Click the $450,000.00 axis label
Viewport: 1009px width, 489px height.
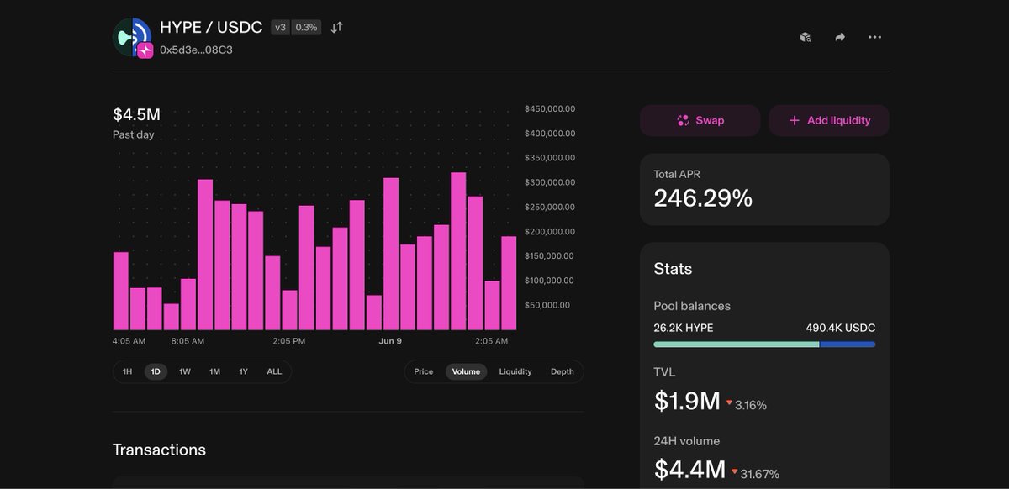click(550, 109)
